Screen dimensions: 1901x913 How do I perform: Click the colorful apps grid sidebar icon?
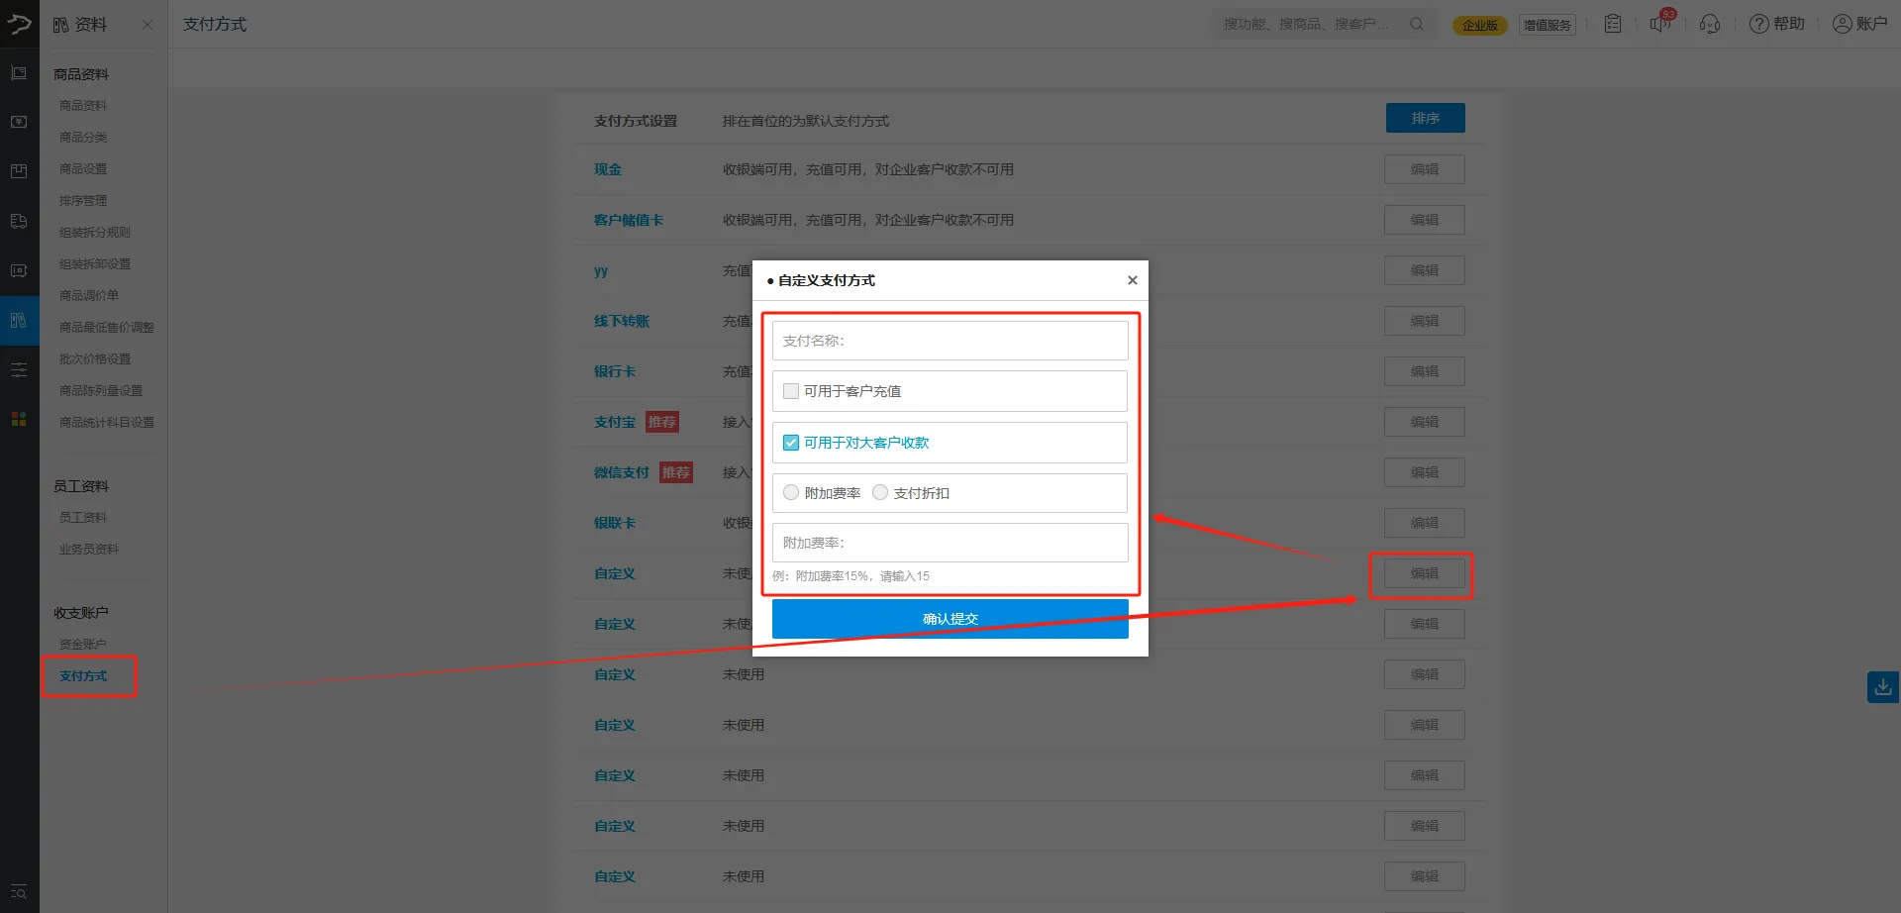[19, 419]
